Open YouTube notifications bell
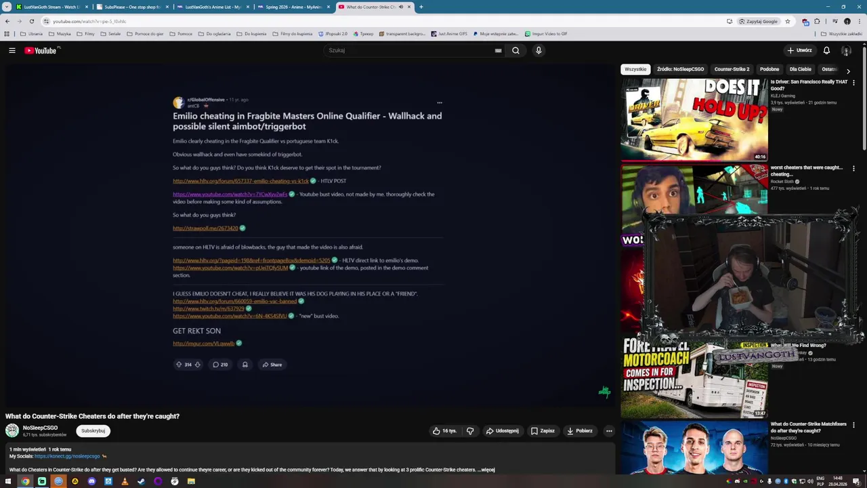Screen dimensions: 867x488 tap(826, 50)
